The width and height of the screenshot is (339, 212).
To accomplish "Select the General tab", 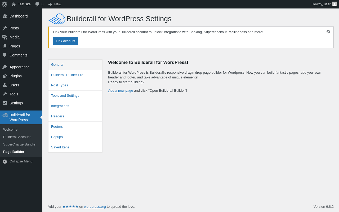I will 75,65.
